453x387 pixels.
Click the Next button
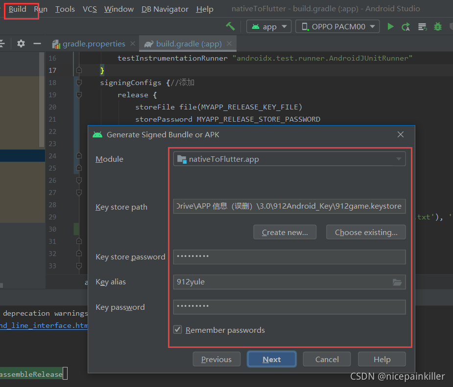272,359
